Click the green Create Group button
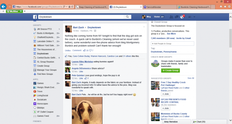 click(171, 70)
